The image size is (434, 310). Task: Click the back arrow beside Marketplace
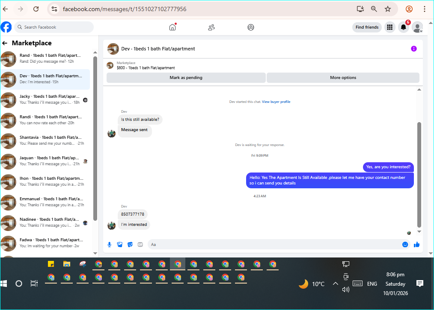(x=5, y=43)
